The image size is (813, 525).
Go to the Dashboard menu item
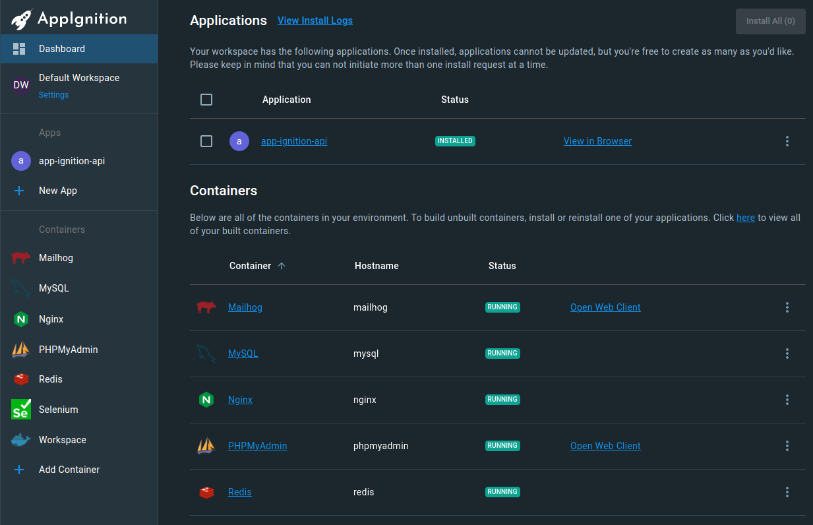pyautogui.click(x=62, y=48)
